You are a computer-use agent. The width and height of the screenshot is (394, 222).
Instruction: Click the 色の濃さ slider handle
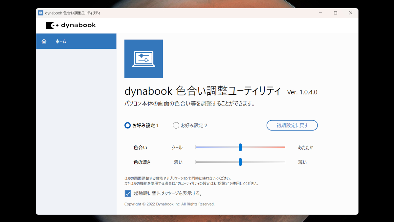click(x=241, y=162)
